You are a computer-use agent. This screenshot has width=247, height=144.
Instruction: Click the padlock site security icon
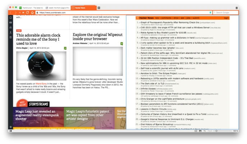37,13
